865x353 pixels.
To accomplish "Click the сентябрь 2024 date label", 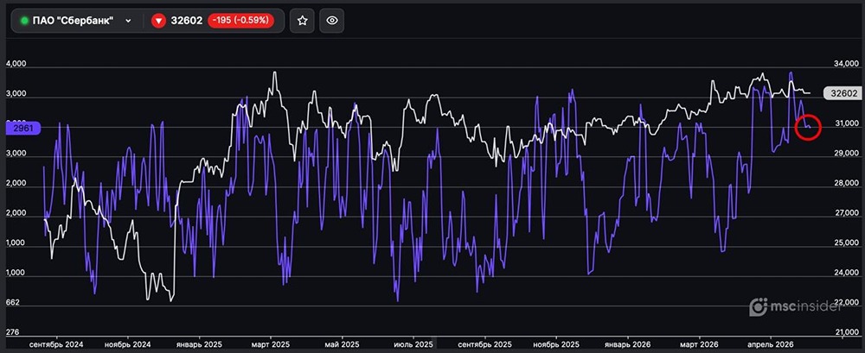I will click(x=56, y=344).
